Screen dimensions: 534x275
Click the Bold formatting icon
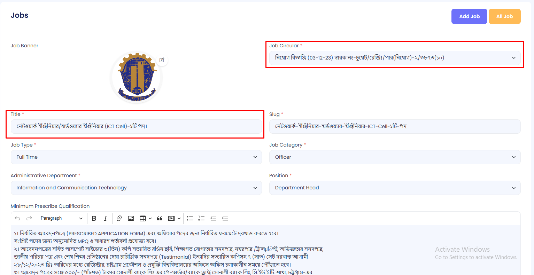click(94, 218)
